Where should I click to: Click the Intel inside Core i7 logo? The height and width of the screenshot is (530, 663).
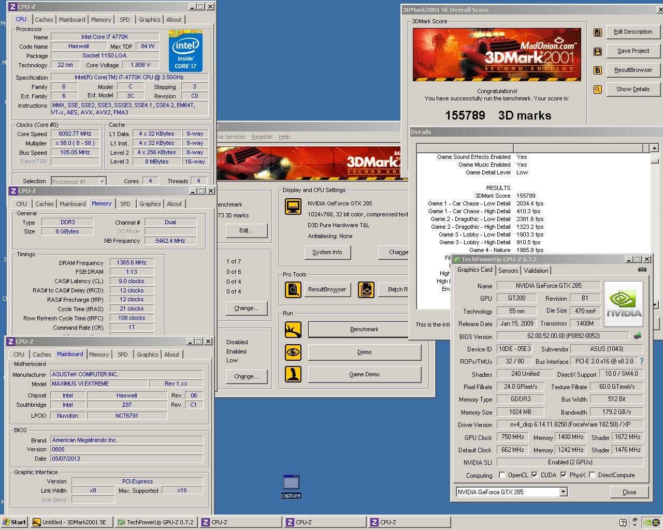click(185, 51)
